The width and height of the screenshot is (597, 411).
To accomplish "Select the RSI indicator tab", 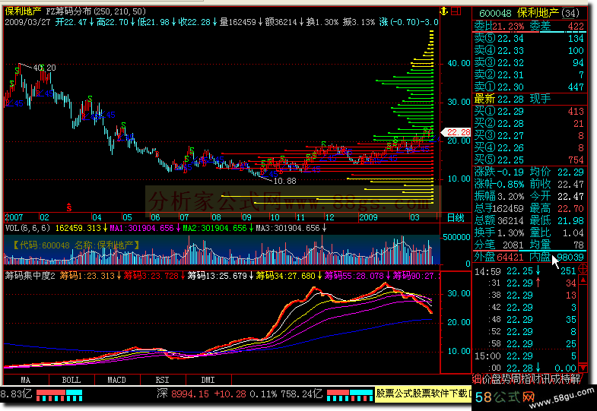I will [163, 380].
